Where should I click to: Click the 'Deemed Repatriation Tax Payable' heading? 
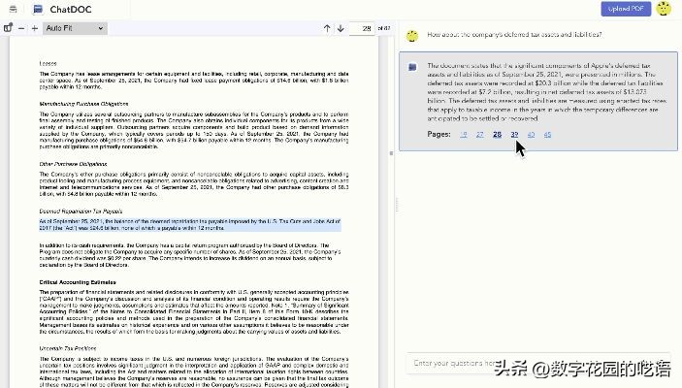(81, 211)
